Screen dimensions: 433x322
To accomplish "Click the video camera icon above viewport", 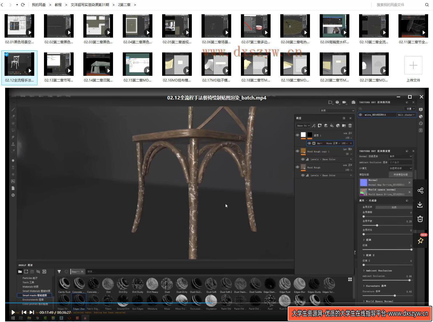I will 345,102.
